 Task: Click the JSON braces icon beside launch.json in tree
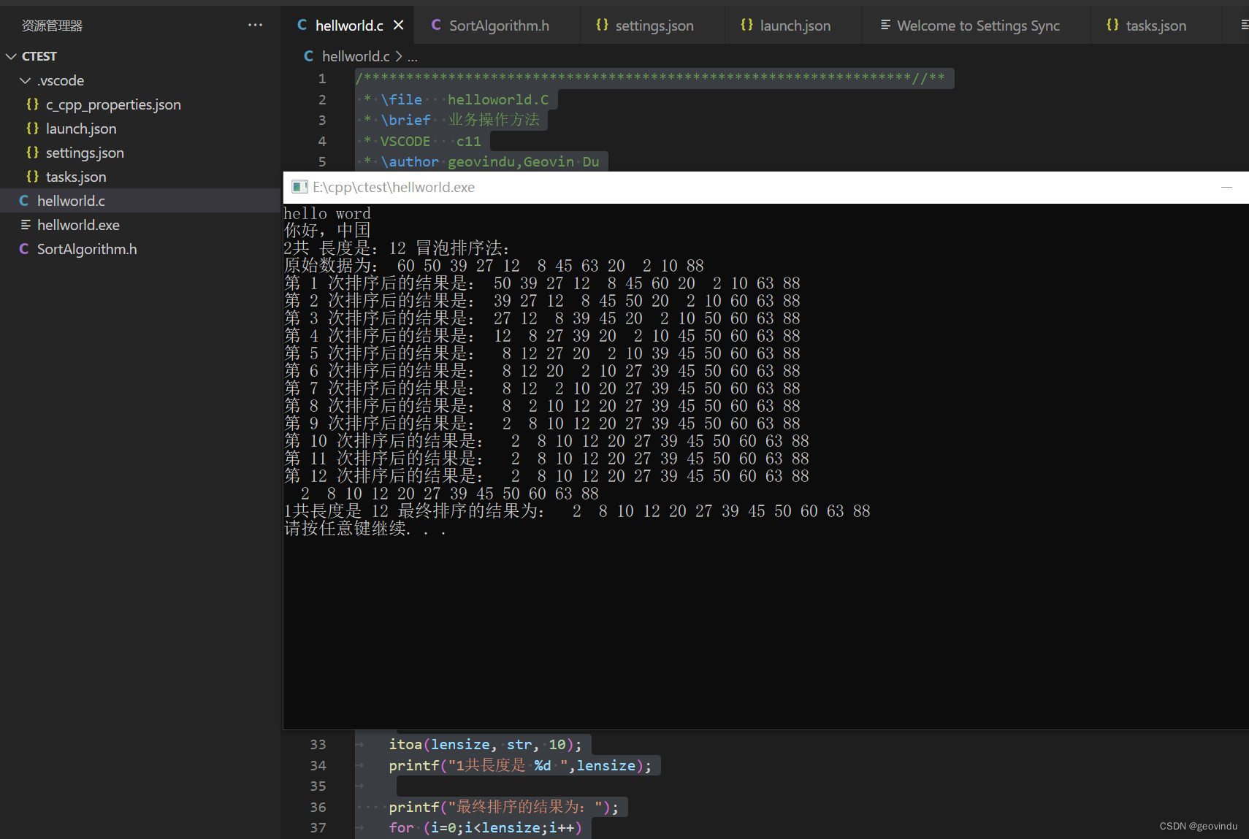tap(32, 129)
